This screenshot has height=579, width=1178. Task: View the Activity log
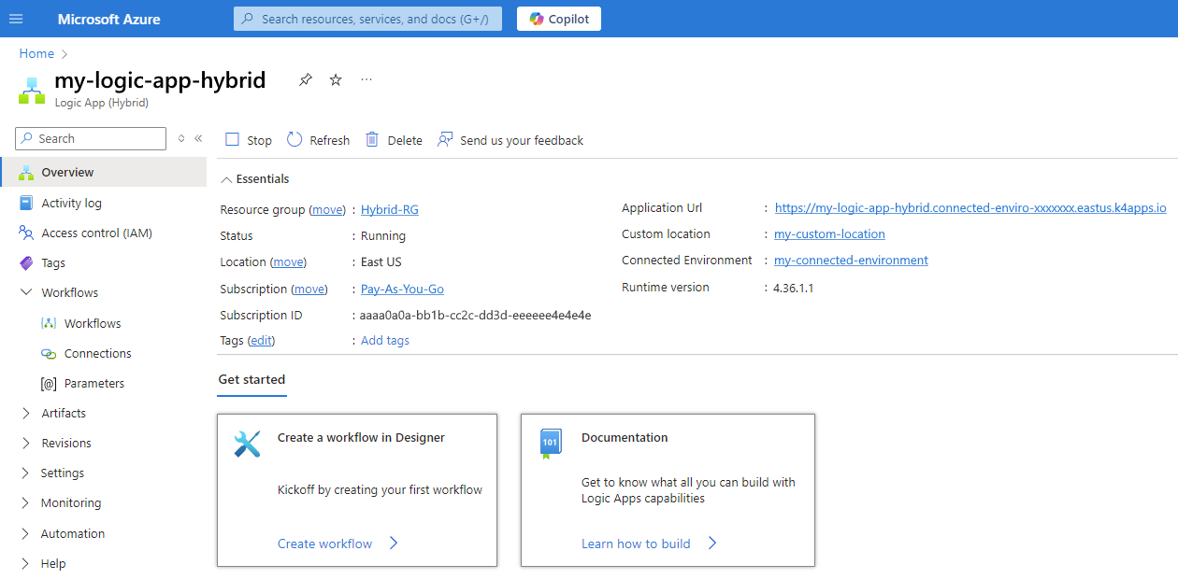tap(73, 203)
